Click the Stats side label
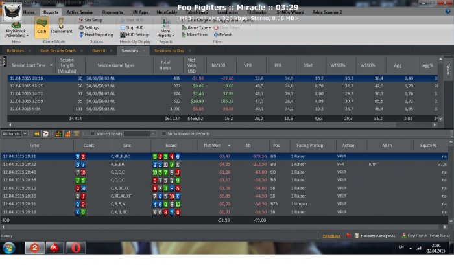This screenshot has height=265, width=454. tap(4, 62)
